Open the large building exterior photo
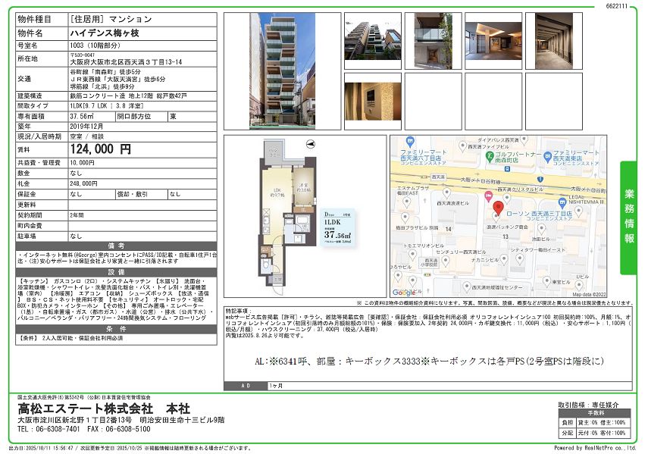The image size is (648, 454). point(283,70)
